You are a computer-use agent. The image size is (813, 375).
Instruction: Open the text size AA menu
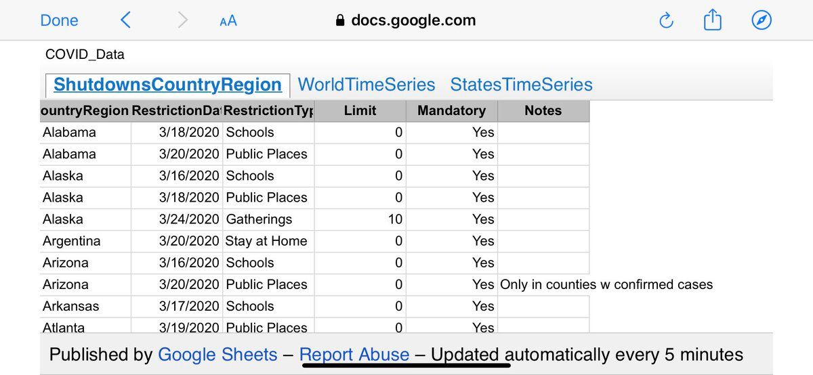coord(228,21)
